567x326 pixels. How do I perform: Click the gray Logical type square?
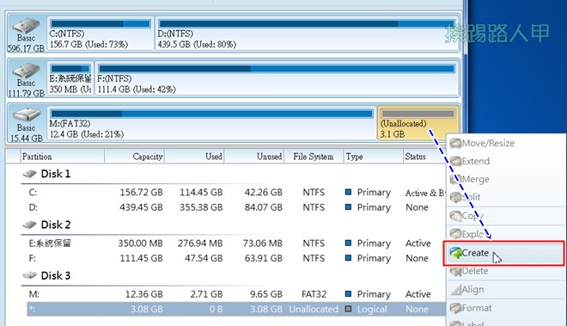click(348, 309)
